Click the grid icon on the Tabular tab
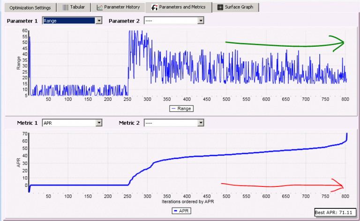 [x=66, y=7]
